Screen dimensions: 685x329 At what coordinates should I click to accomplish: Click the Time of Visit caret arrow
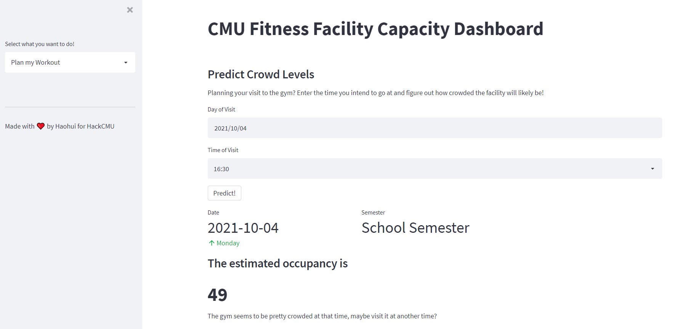click(x=652, y=169)
